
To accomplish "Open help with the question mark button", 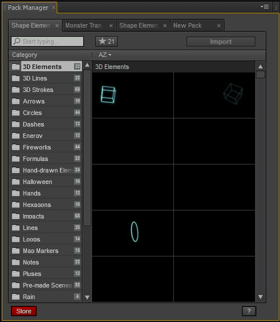I will coord(249,311).
